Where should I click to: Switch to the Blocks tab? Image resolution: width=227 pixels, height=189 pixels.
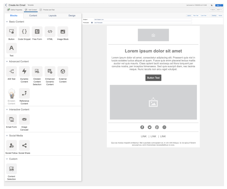pos(14,16)
